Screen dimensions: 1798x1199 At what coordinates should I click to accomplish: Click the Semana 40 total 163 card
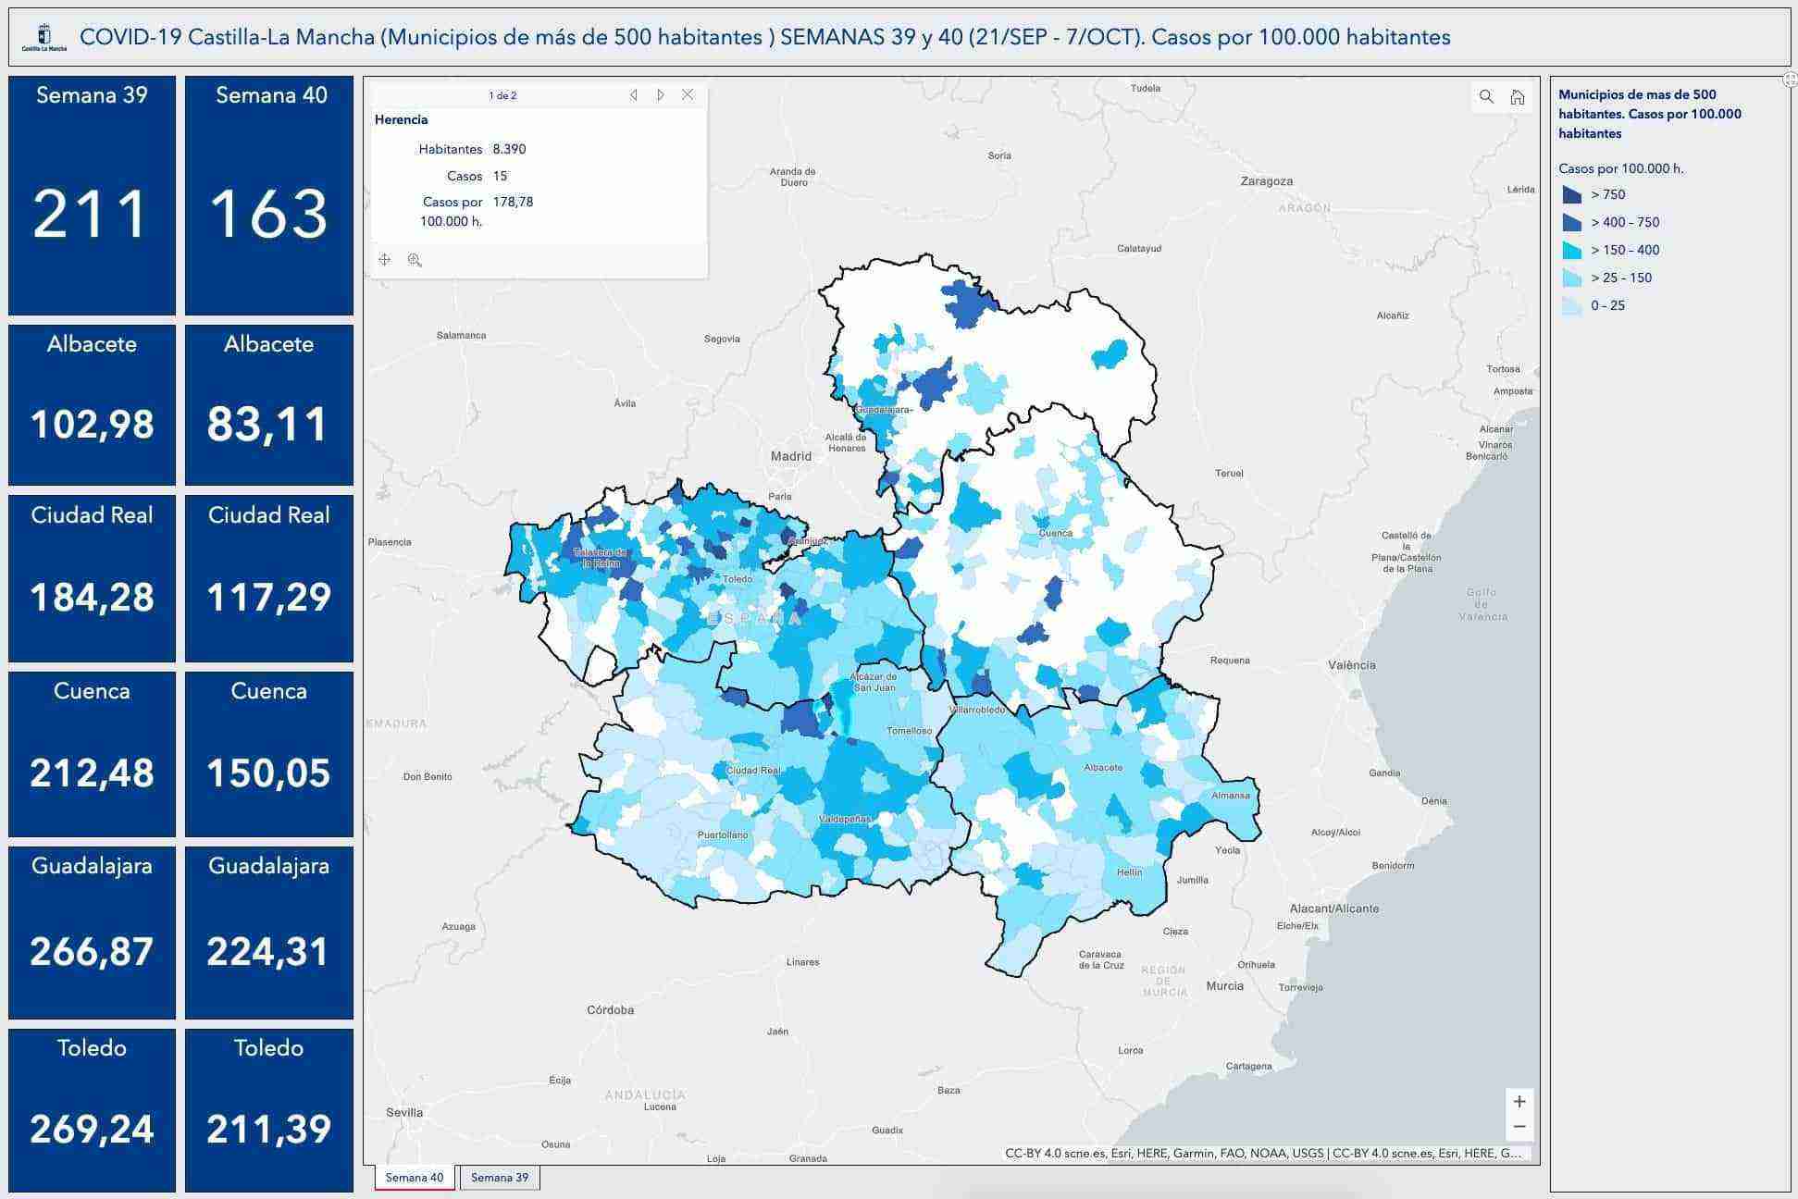pyautogui.click(x=269, y=195)
